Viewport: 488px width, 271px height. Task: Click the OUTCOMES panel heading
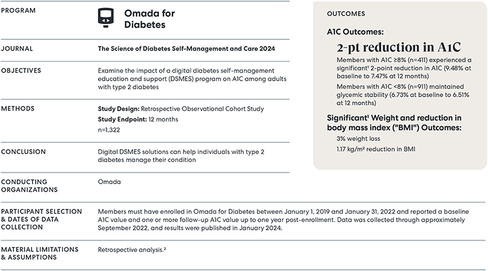tap(345, 13)
